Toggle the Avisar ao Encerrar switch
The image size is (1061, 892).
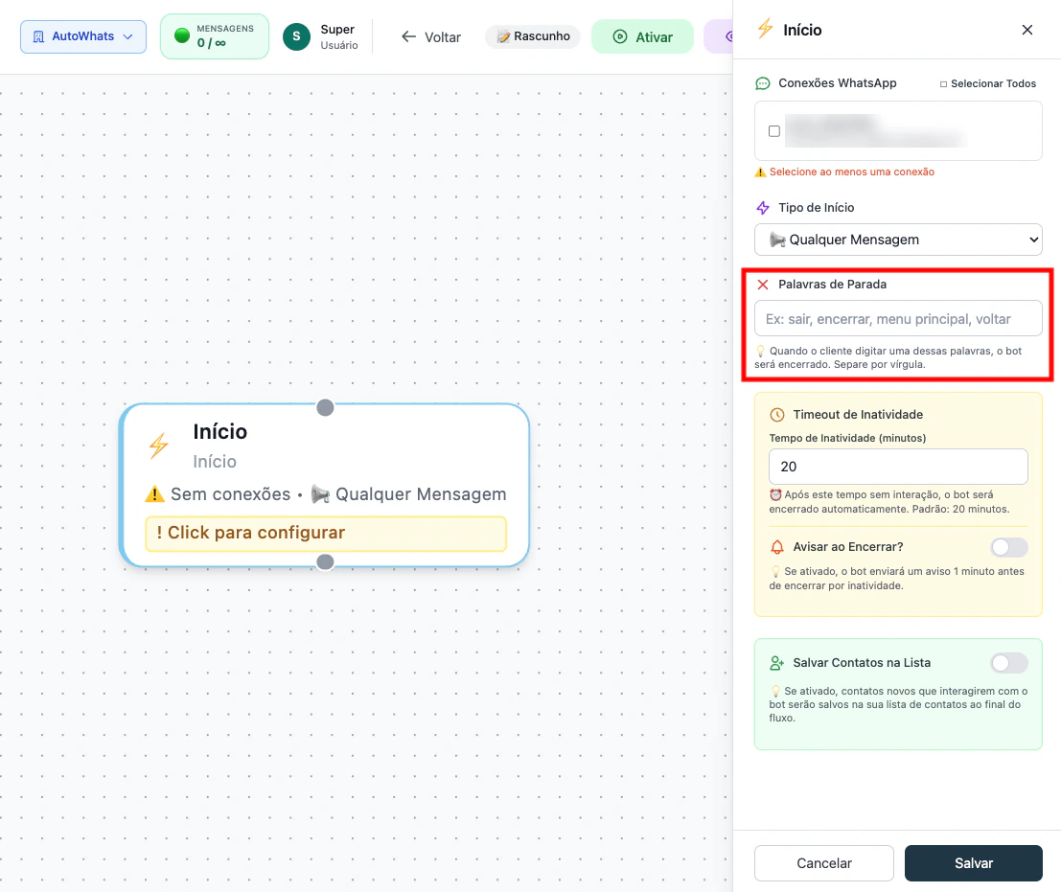(x=1009, y=547)
